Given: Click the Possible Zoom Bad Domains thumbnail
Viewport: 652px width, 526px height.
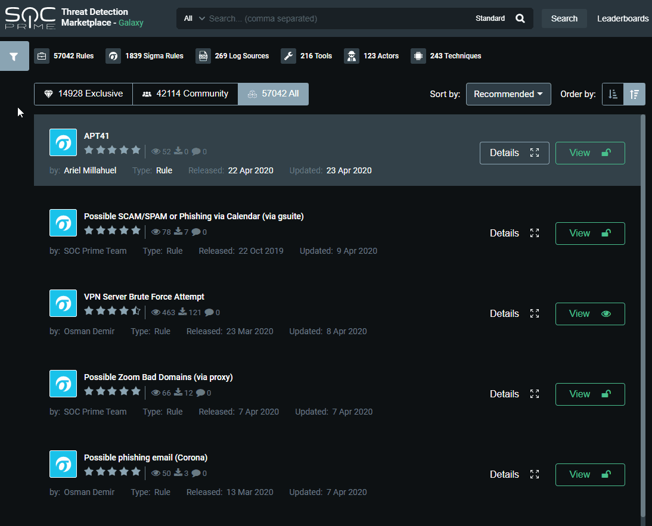Looking at the screenshot, I should point(63,384).
